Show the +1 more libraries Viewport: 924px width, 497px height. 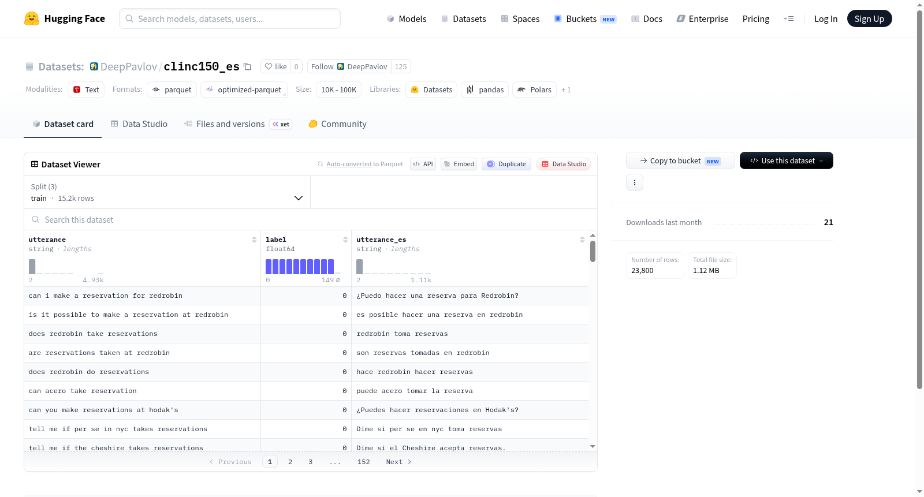(x=566, y=89)
